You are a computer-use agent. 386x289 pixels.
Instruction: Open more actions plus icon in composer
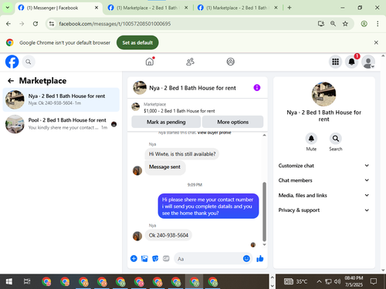pyautogui.click(x=134, y=258)
